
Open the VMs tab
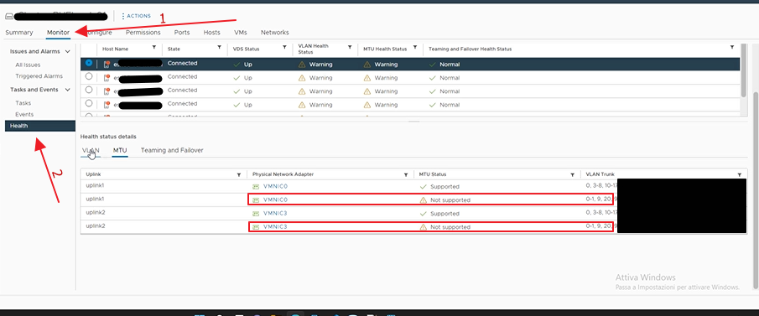241,33
